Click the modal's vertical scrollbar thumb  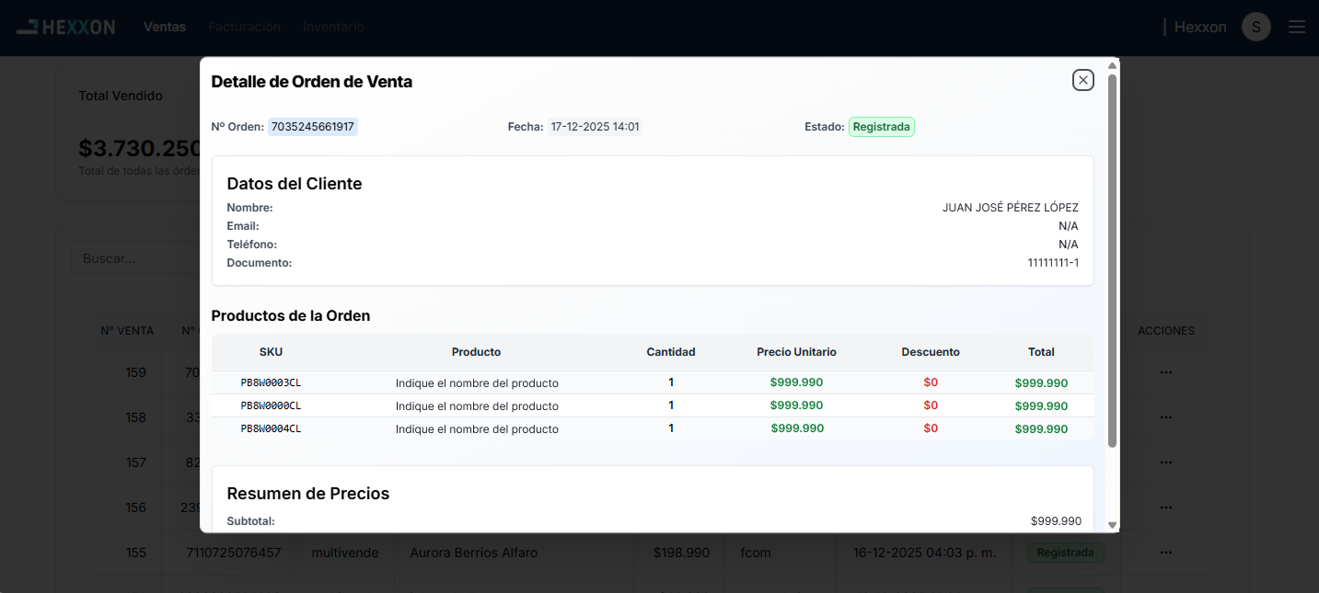[1112, 257]
